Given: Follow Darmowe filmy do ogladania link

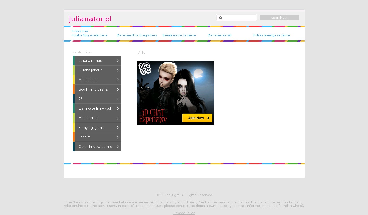Looking at the screenshot, I should tap(137, 35).
